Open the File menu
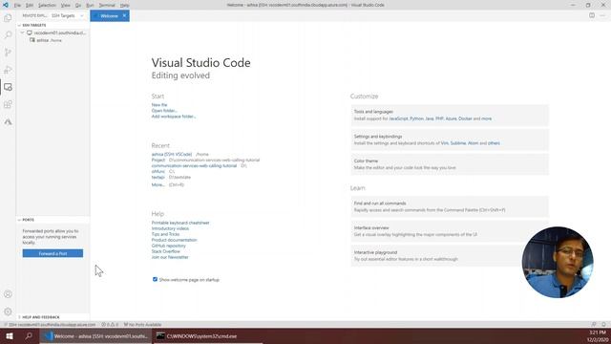The image size is (611, 344). click(17, 5)
